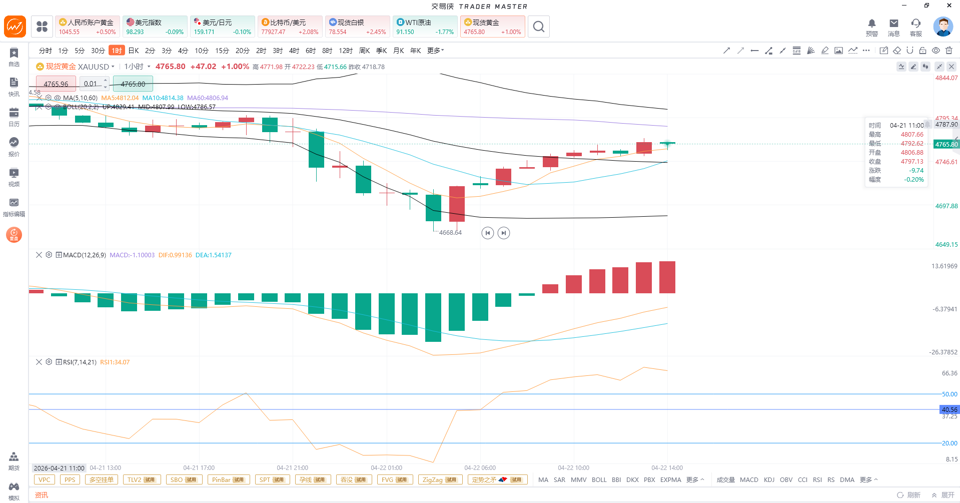The image size is (960, 503).
Task: Expand 更多 main-chart indicators after EXPMA
Action: coord(695,480)
